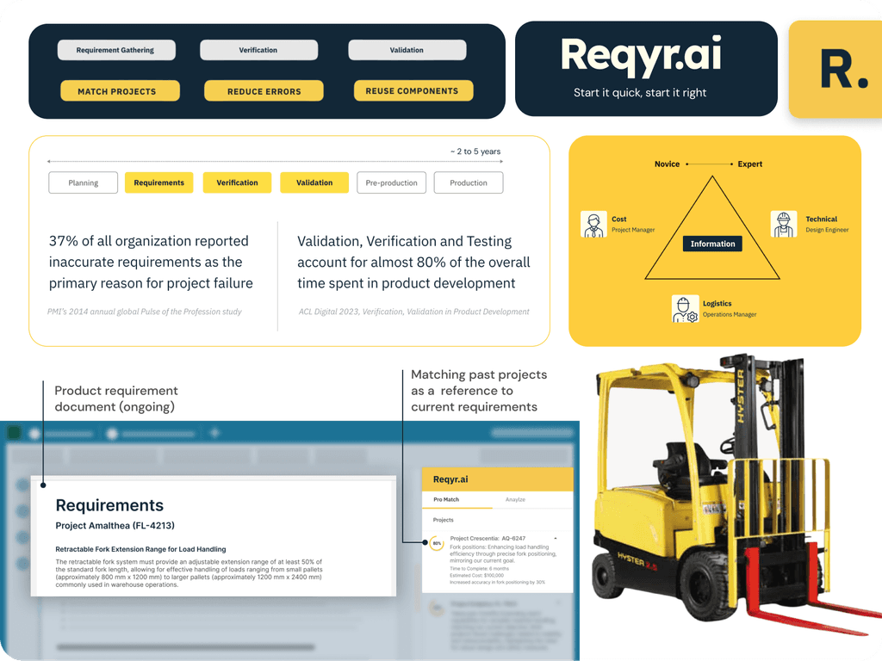Click the PMI's 2014 study citation
The height and width of the screenshot is (661, 882).
coord(145,312)
